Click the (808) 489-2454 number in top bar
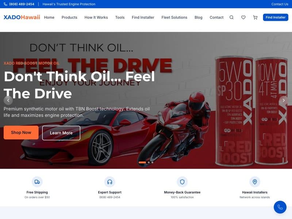 click(x=22, y=4)
